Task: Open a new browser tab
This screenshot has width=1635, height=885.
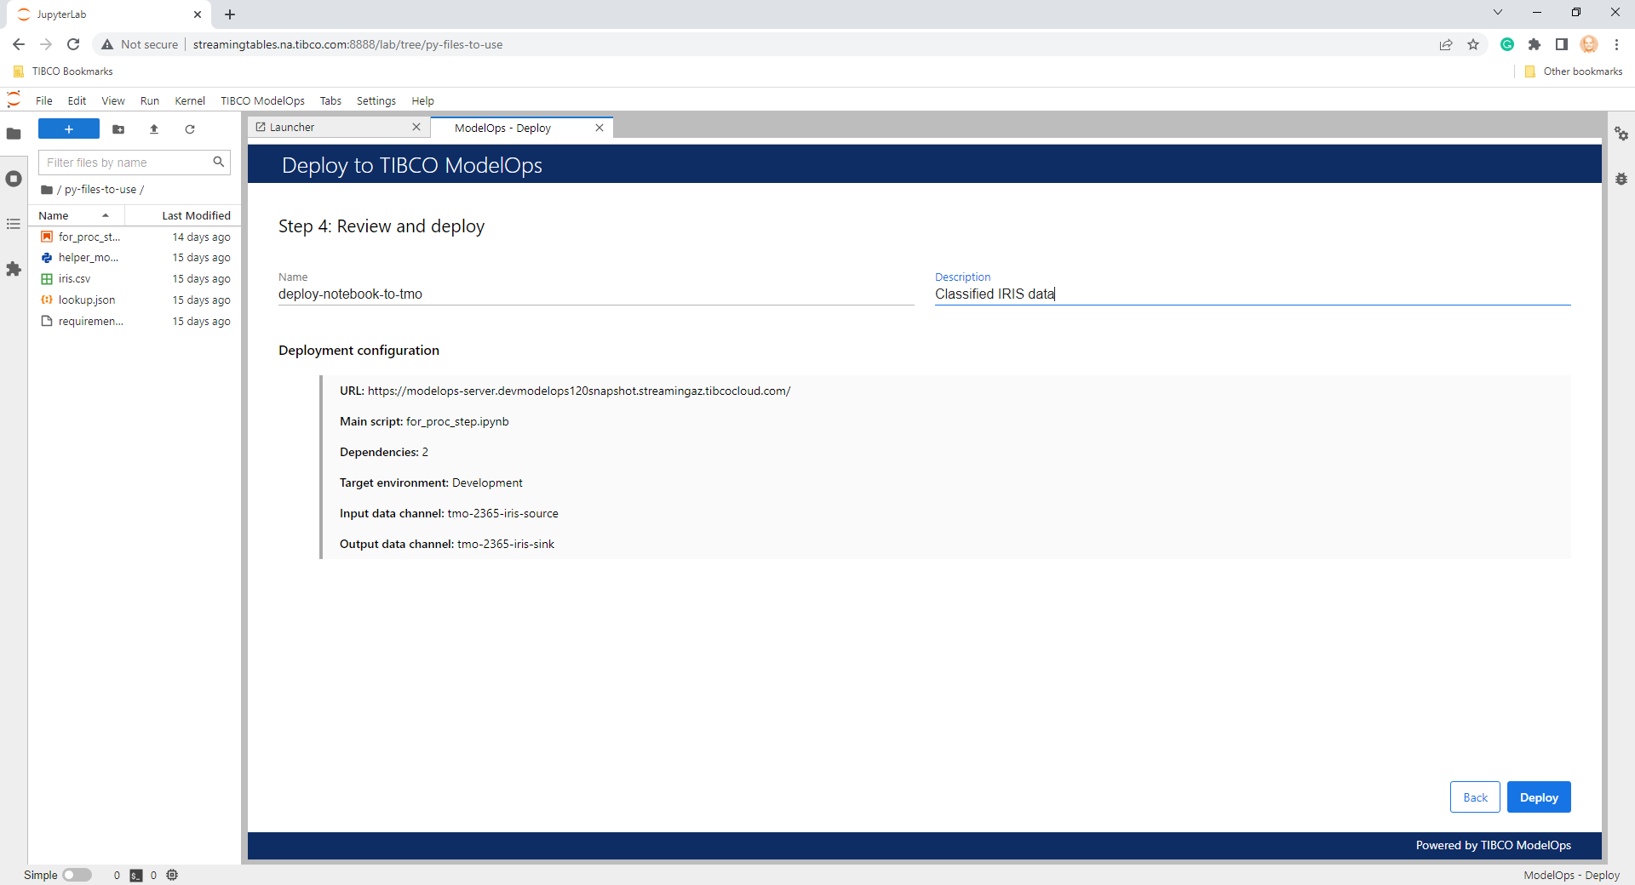Action: coord(230,14)
